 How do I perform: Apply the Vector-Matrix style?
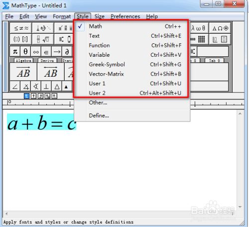(131, 74)
